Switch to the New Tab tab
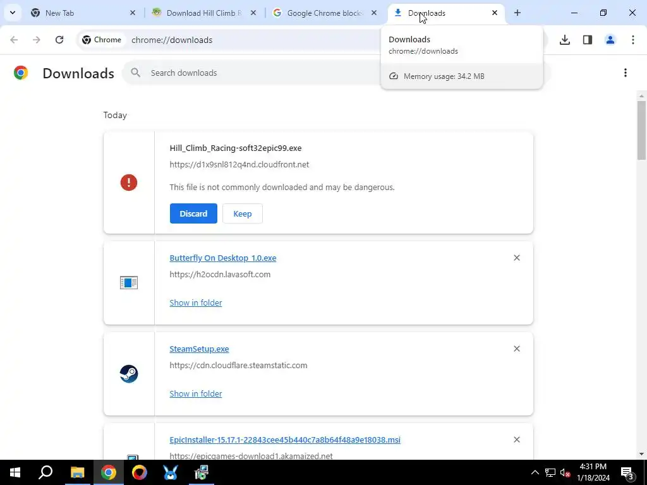The width and height of the screenshot is (647, 485). pyautogui.click(x=83, y=13)
